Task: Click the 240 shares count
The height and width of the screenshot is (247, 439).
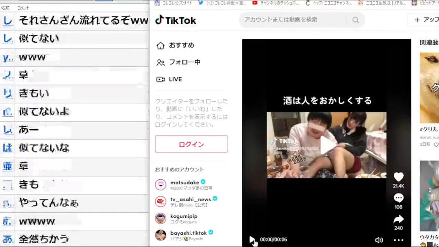Action: (x=398, y=228)
